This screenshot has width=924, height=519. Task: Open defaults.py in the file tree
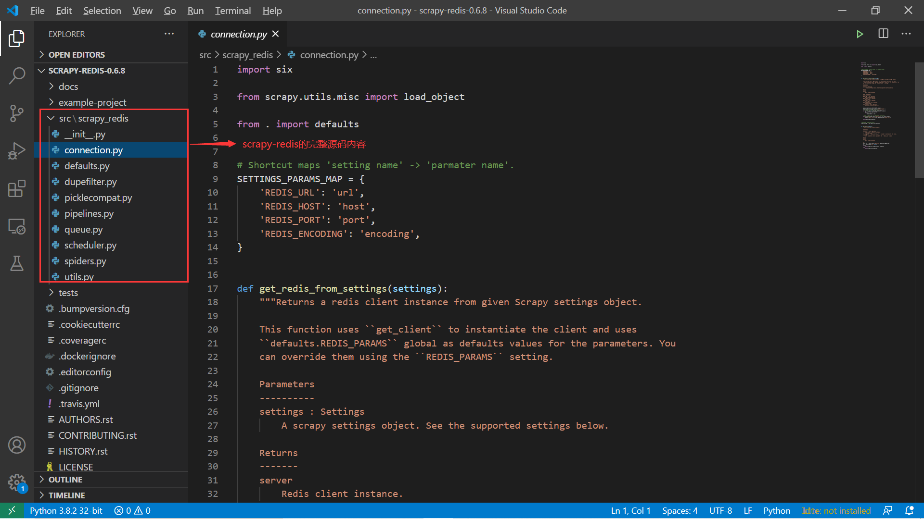pyautogui.click(x=111, y=166)
